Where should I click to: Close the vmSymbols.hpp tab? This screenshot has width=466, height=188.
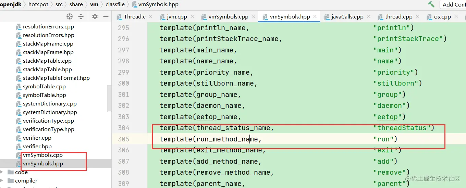(x=315, y=17)
